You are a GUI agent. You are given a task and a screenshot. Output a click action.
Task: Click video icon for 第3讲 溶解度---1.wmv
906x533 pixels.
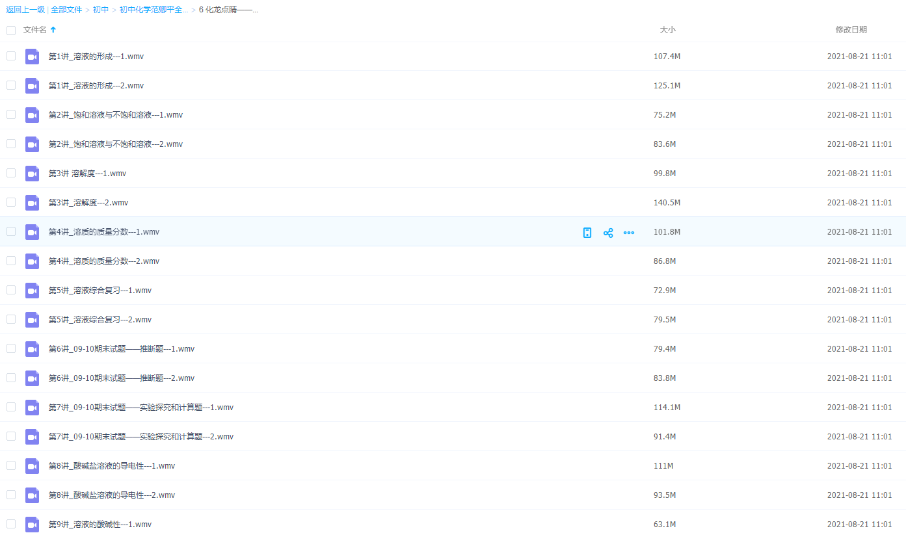[33, 174]
